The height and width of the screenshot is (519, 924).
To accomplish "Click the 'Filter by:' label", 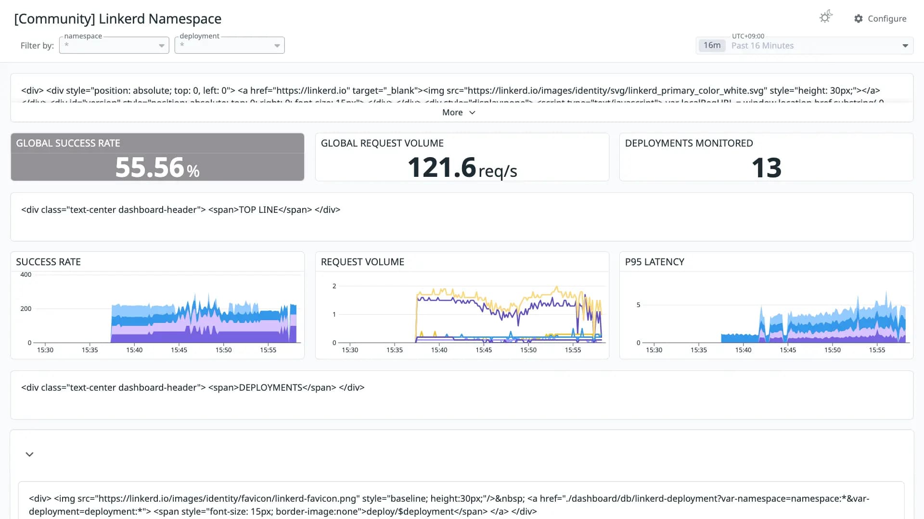I will point(37,46).
